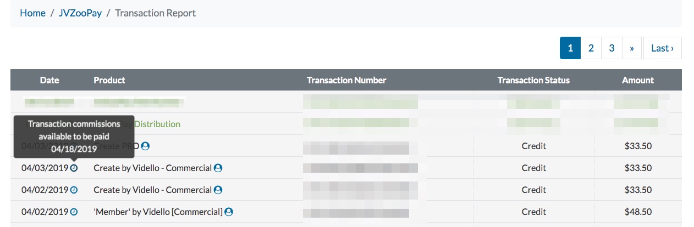
Task: Sort by the Date column header
Action: (49, 80)
